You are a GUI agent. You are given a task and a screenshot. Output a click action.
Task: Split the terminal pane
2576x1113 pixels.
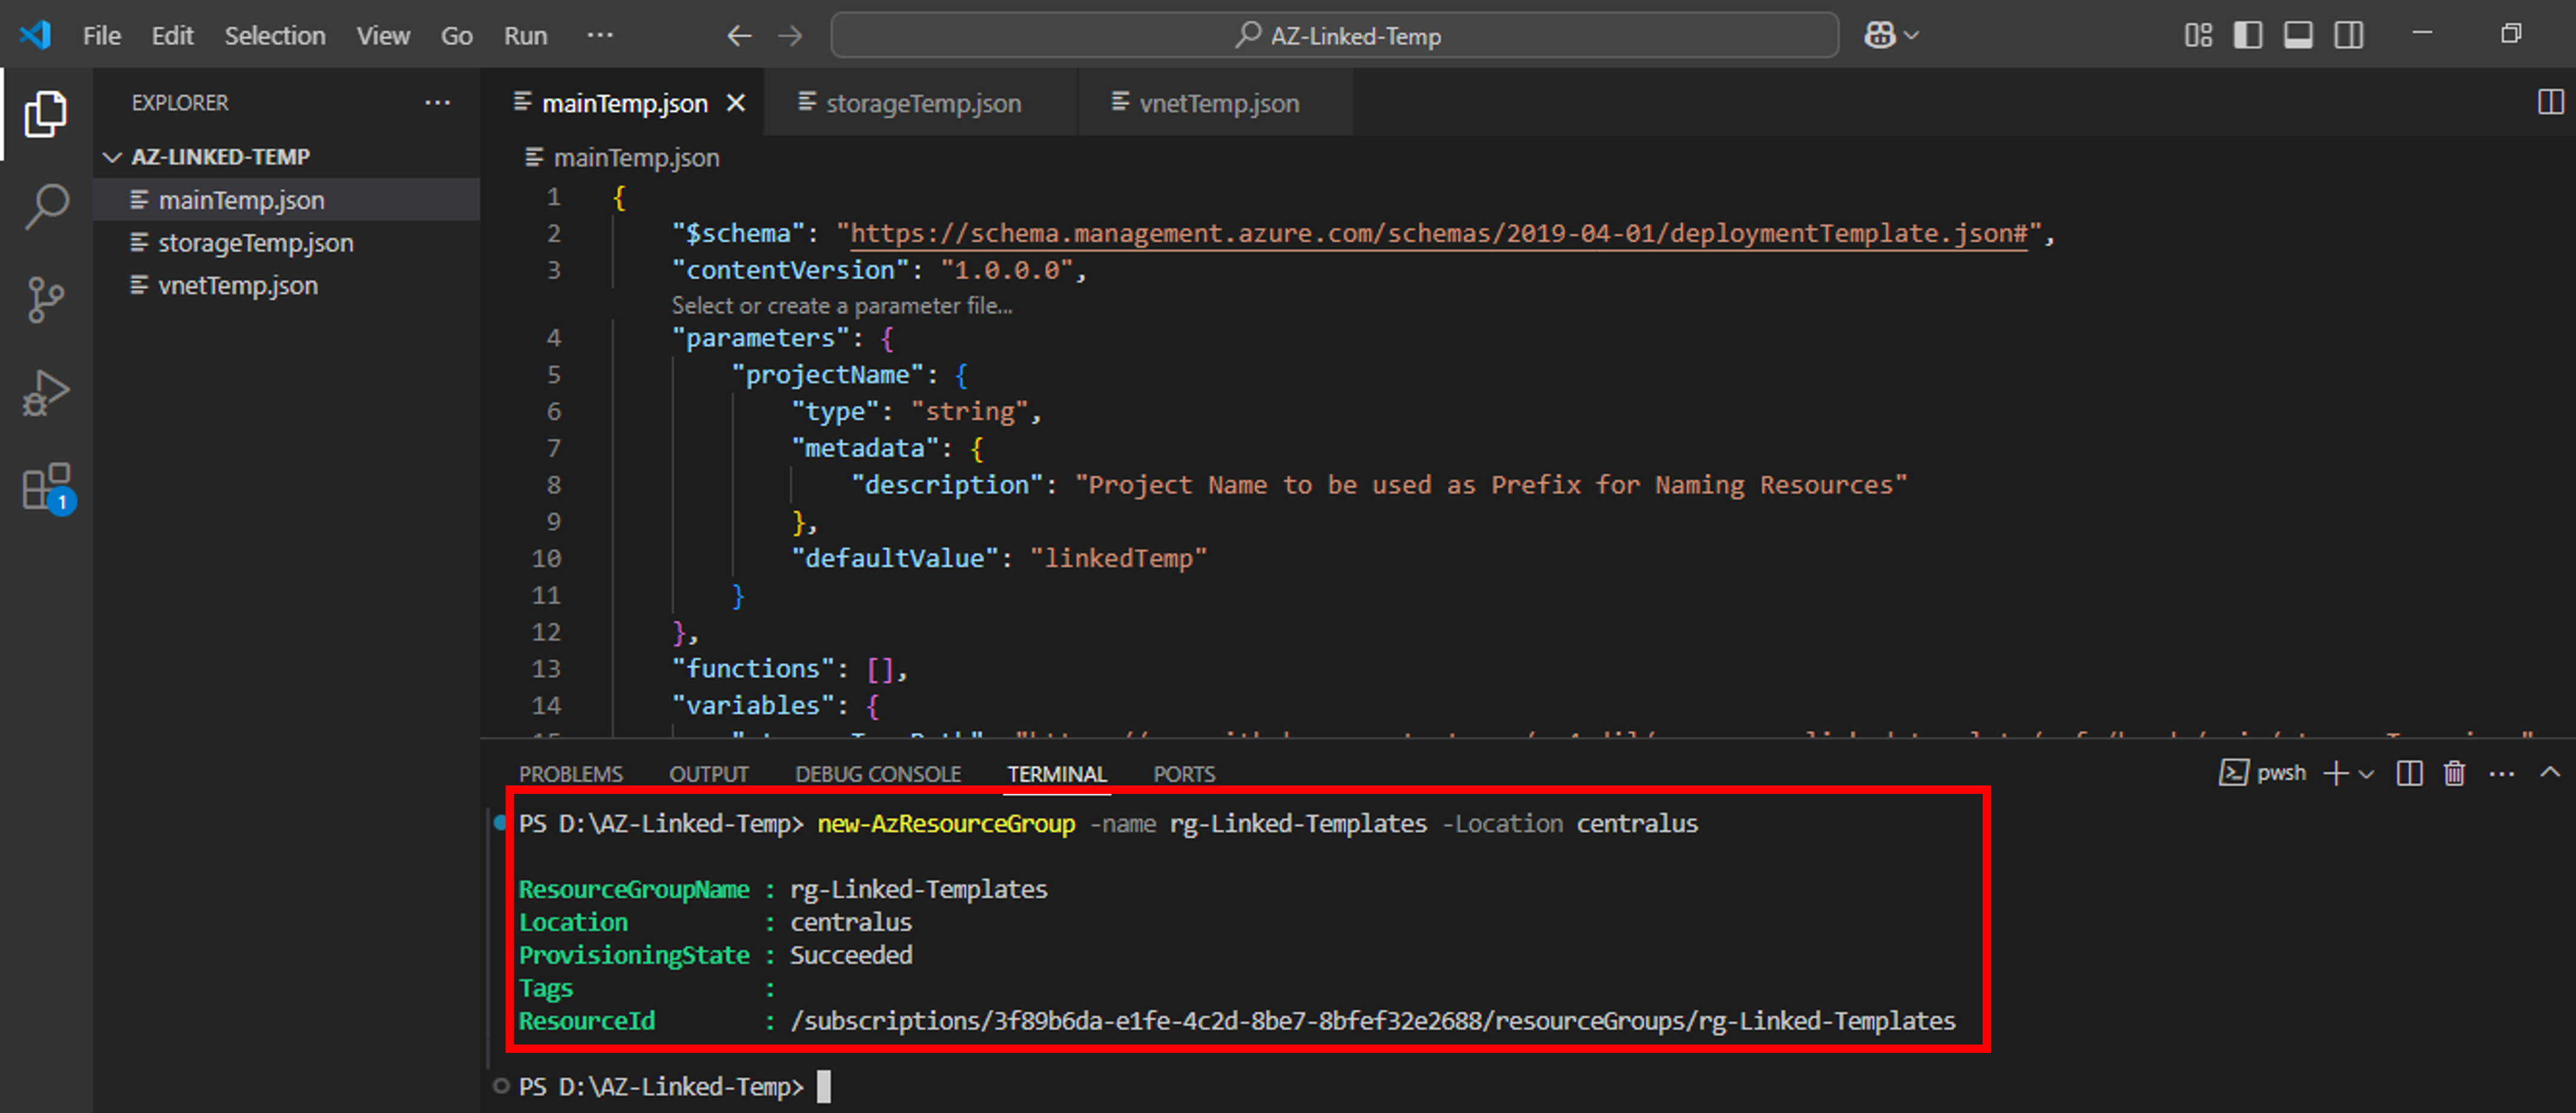(2409, 773)
